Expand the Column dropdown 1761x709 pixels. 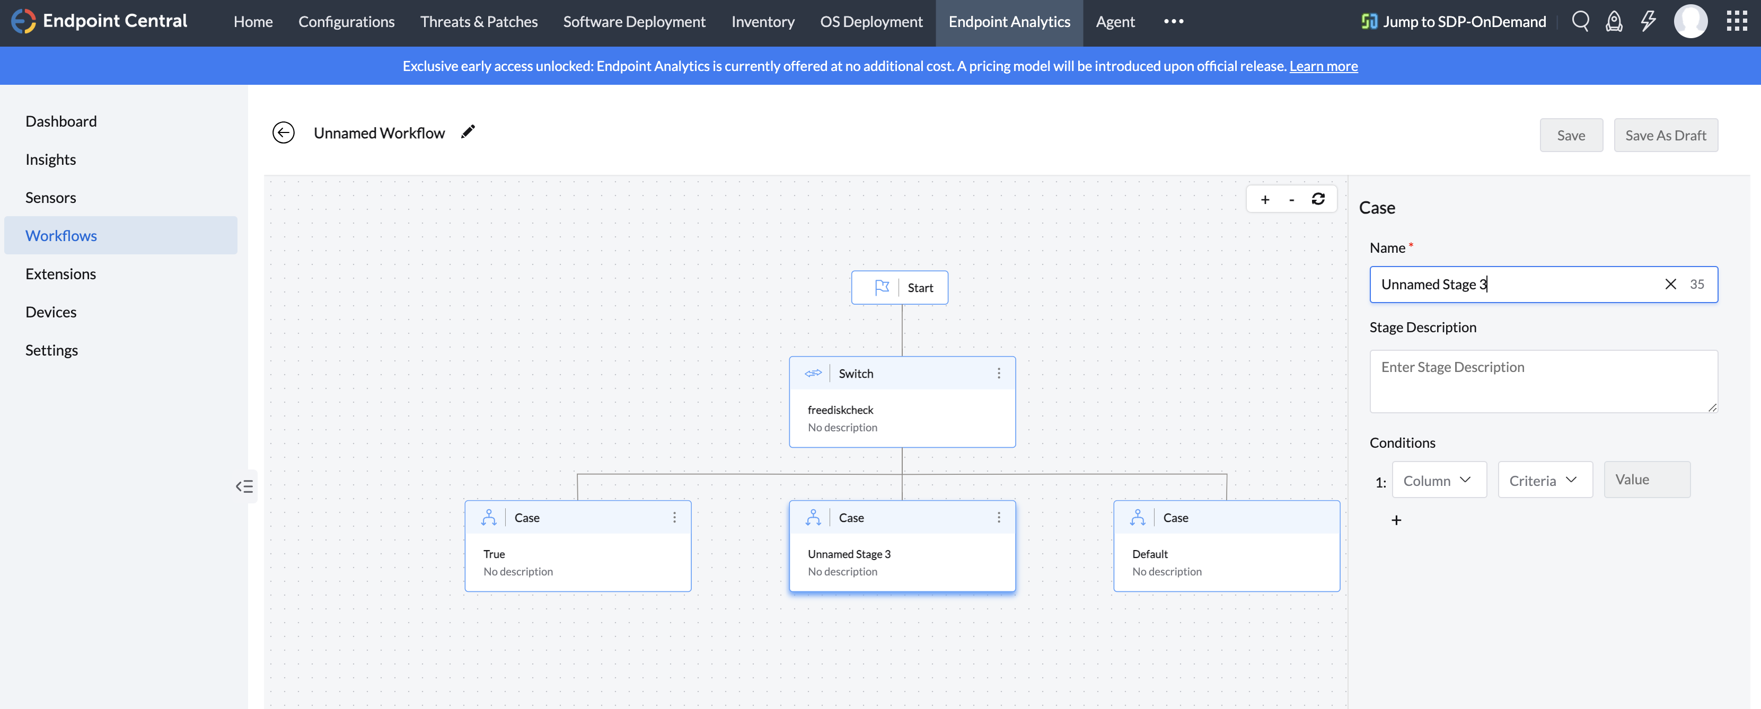point(1438,480)
